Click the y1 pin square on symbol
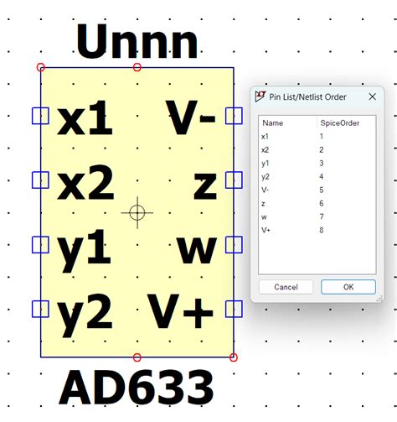397x422 pixels. click(40, 245)
